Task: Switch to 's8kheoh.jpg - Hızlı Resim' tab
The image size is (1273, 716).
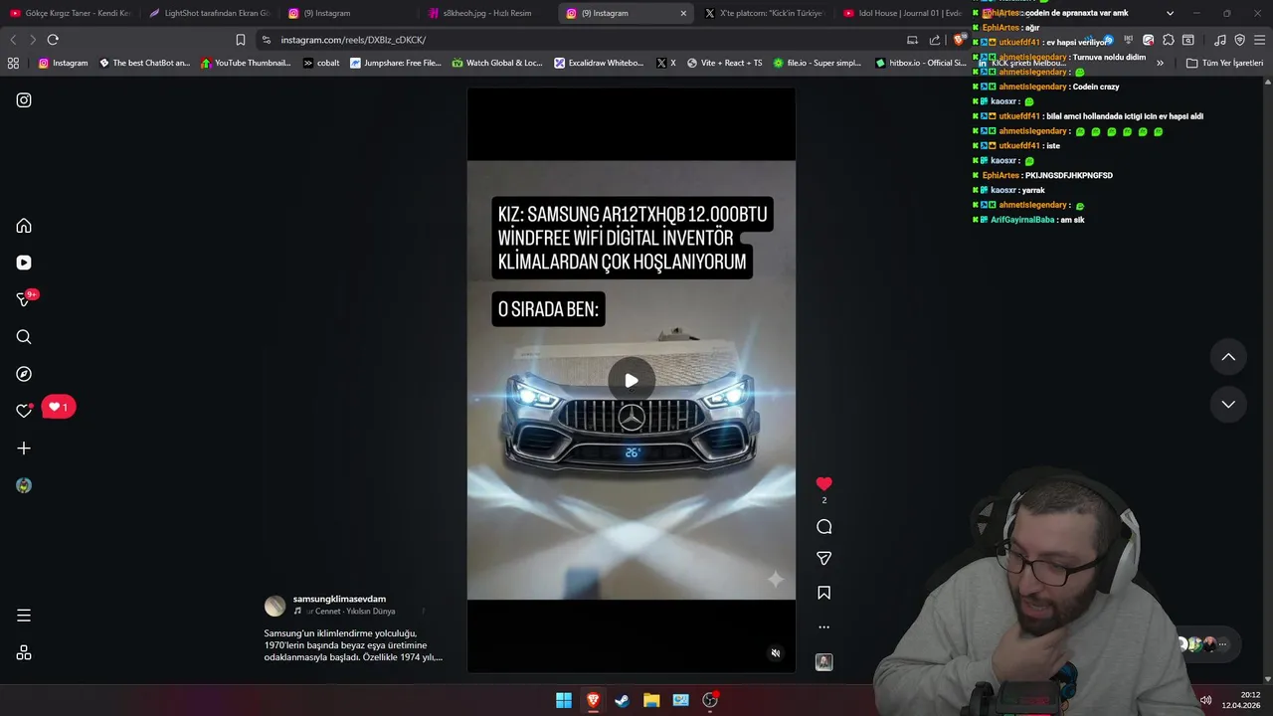Action: (487, 14)
